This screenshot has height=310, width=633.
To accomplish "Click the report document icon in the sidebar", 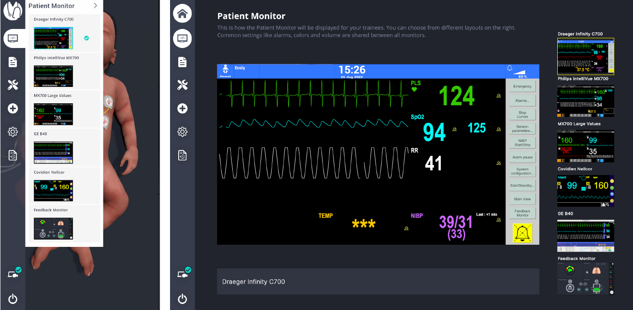I will click(x=182, y=155).
